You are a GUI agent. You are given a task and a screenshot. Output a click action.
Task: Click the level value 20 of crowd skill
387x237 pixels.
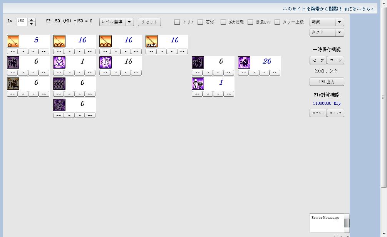pos(267,61)
